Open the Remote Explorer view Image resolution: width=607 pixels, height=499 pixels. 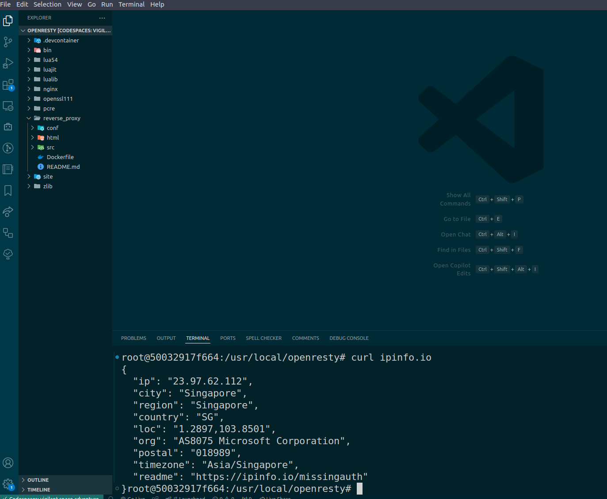8,106
